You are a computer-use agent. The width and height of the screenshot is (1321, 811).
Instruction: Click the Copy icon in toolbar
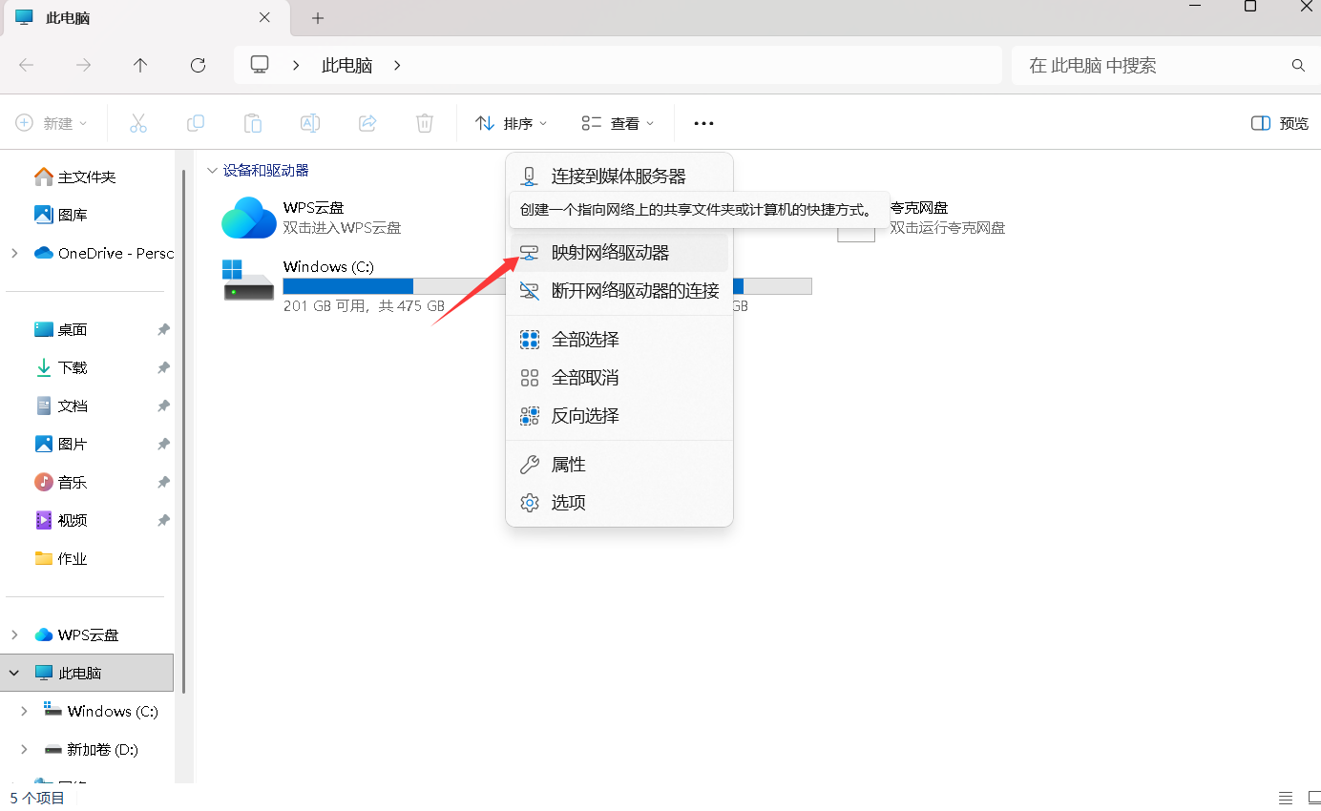point(196,123)
